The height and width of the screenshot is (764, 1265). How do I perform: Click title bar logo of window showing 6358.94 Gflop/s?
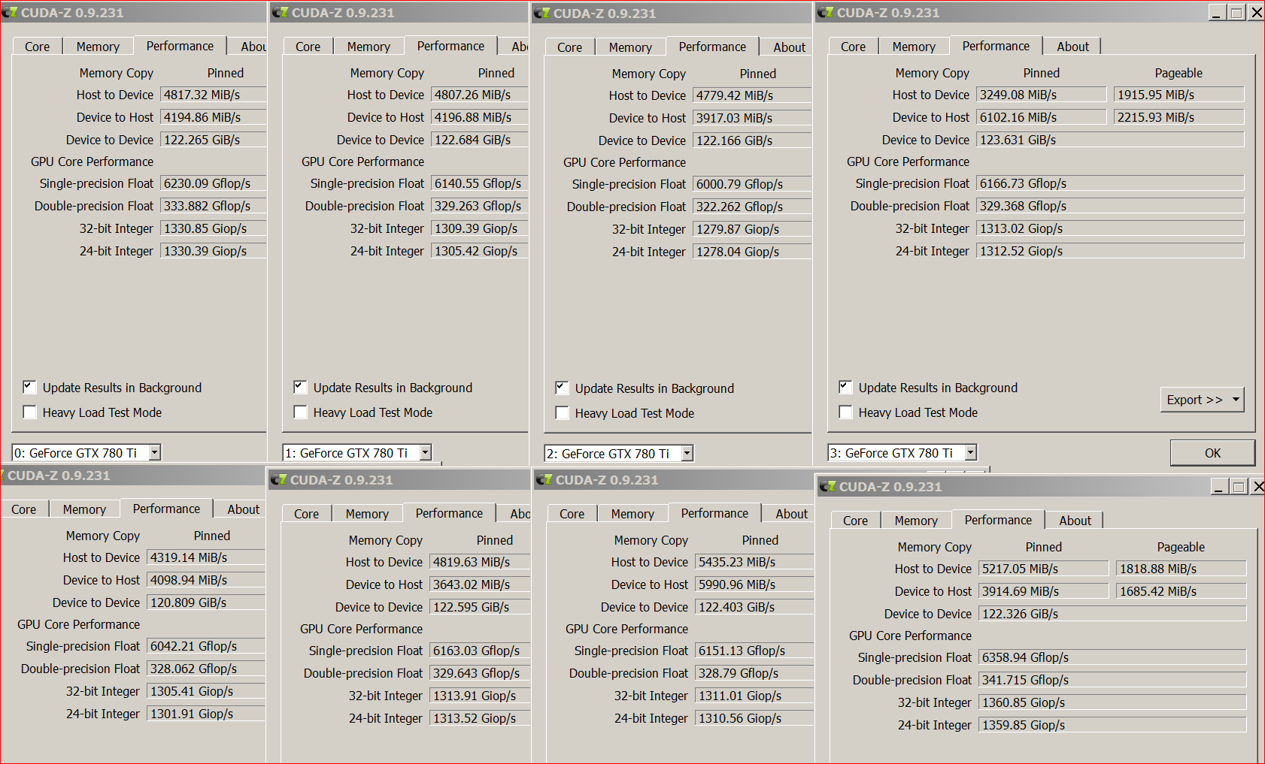pyautogui.click(x=827, y=486)
